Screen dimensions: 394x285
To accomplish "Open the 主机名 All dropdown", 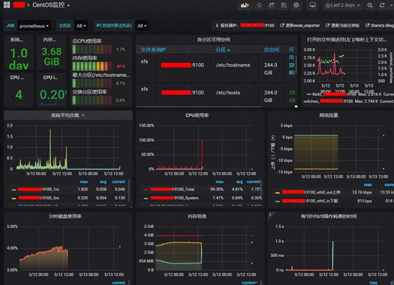I will (x=81, y=26).
